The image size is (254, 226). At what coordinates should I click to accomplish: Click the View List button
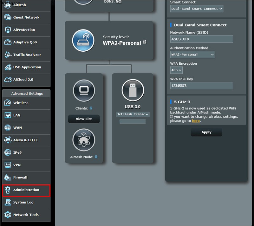point(84,119)
